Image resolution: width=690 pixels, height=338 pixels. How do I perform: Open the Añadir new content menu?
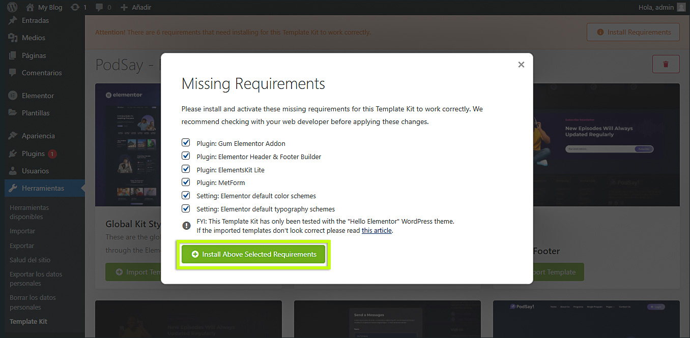[x=136, y=7]
